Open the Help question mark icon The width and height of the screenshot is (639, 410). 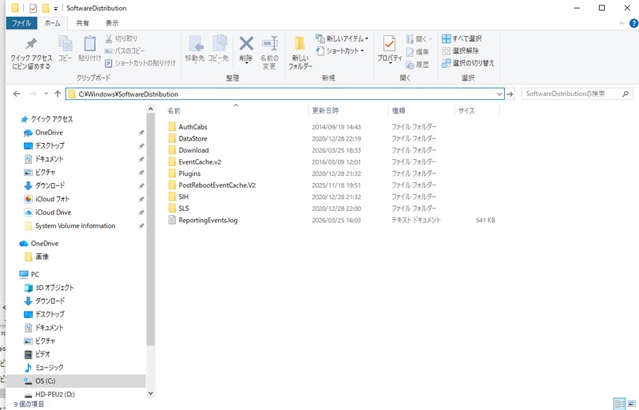[633, 24]
